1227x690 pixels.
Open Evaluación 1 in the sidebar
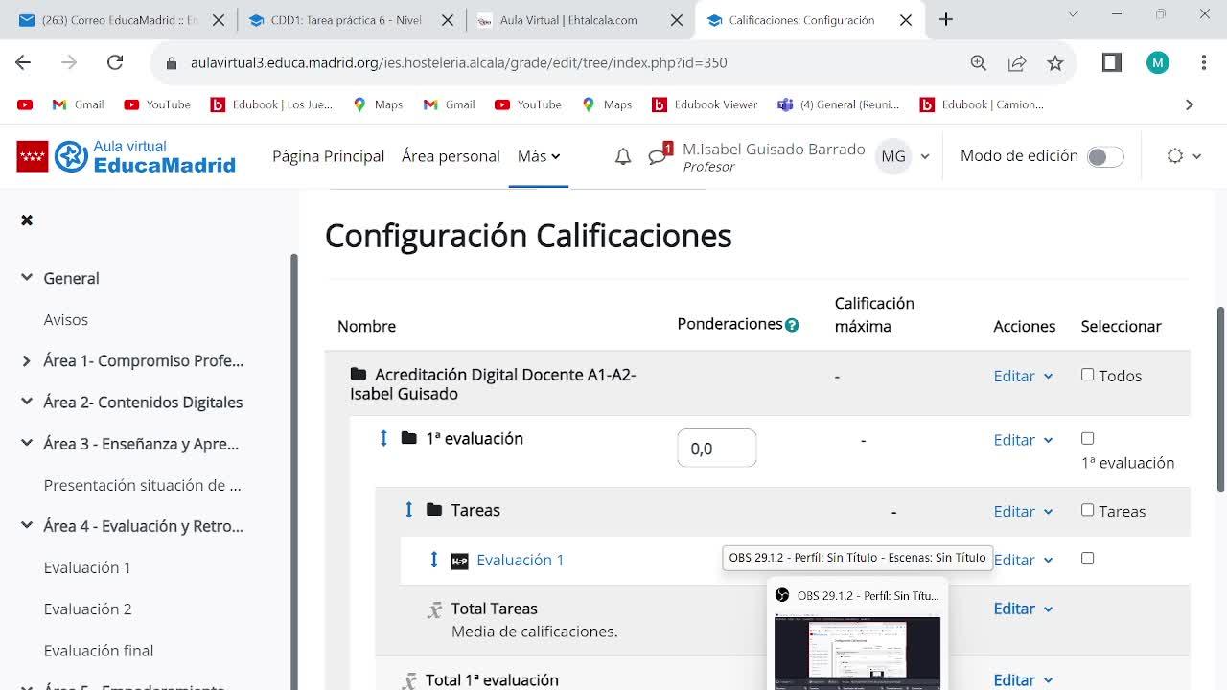(87, 567)
